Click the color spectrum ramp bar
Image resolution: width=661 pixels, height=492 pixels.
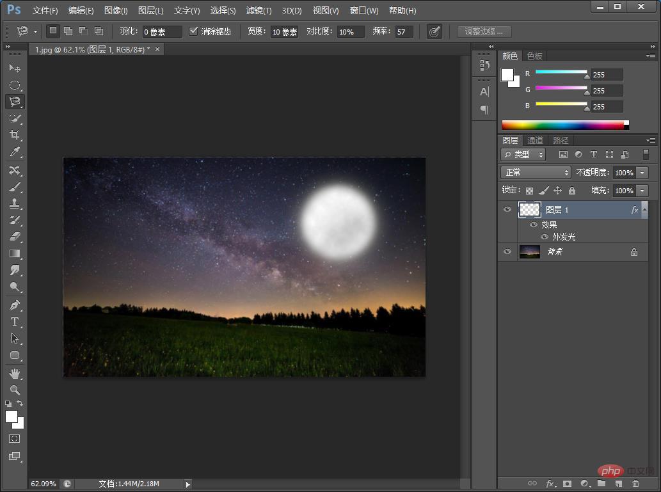pyautogui.click(x=562, y=125)
